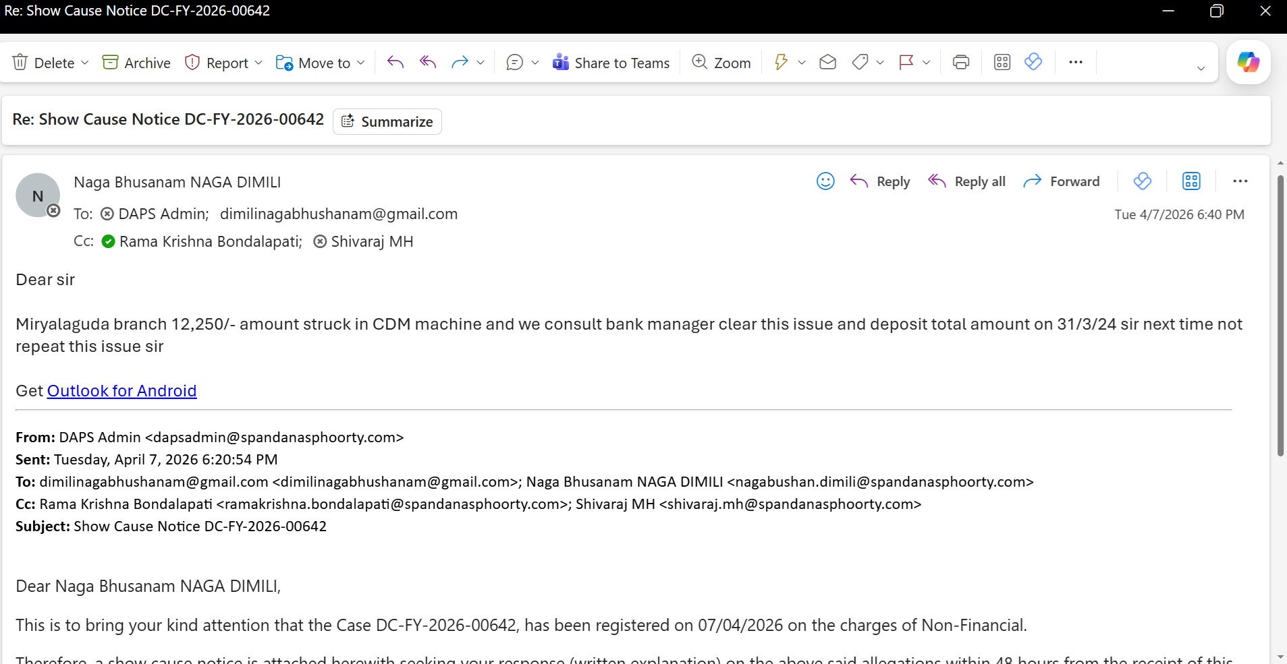
Task: Expand the Delete dropdown arrow
Action: click(85, 63)
